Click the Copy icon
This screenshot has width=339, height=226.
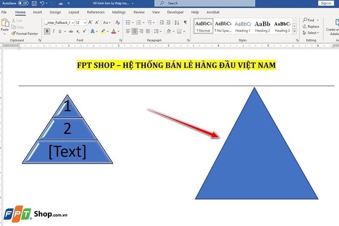(x=14, y=27)
